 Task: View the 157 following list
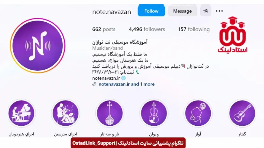pyautogui.click(x=194, y=29)
